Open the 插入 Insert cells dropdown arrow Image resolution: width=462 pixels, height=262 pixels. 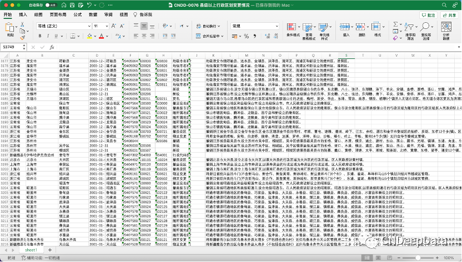point(352,27)
